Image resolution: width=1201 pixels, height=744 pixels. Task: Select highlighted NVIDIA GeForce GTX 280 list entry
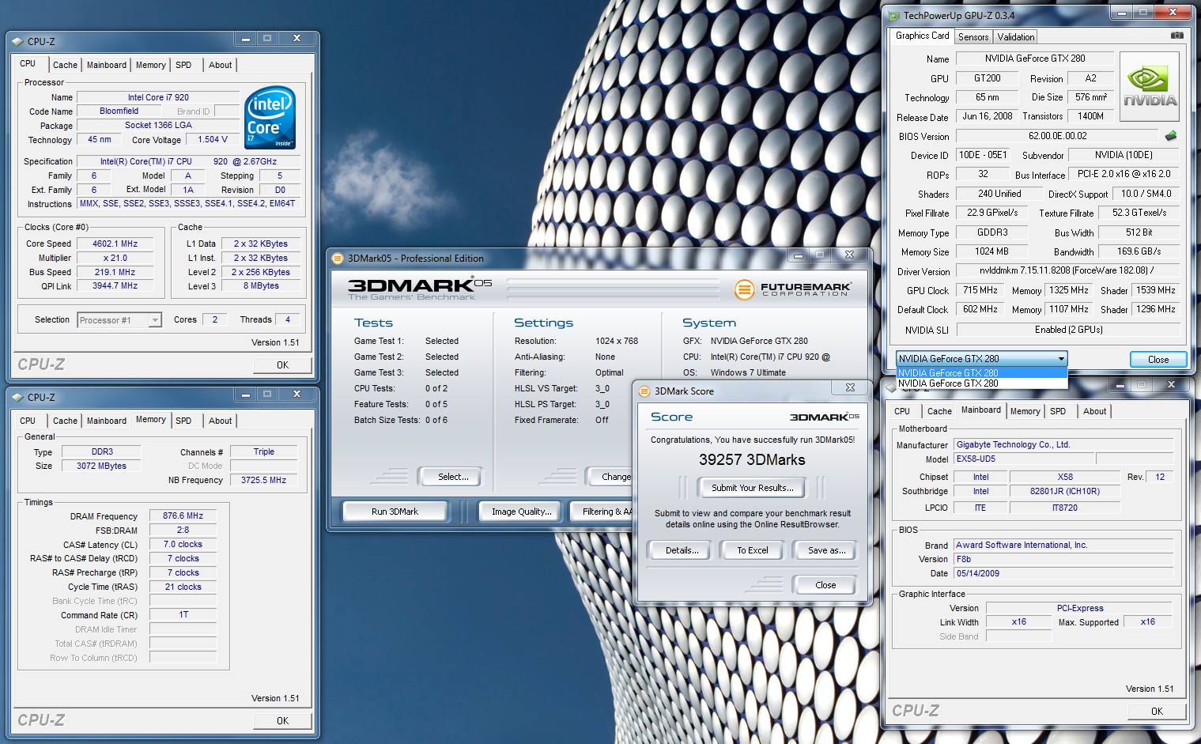click(x=981, y=373)
